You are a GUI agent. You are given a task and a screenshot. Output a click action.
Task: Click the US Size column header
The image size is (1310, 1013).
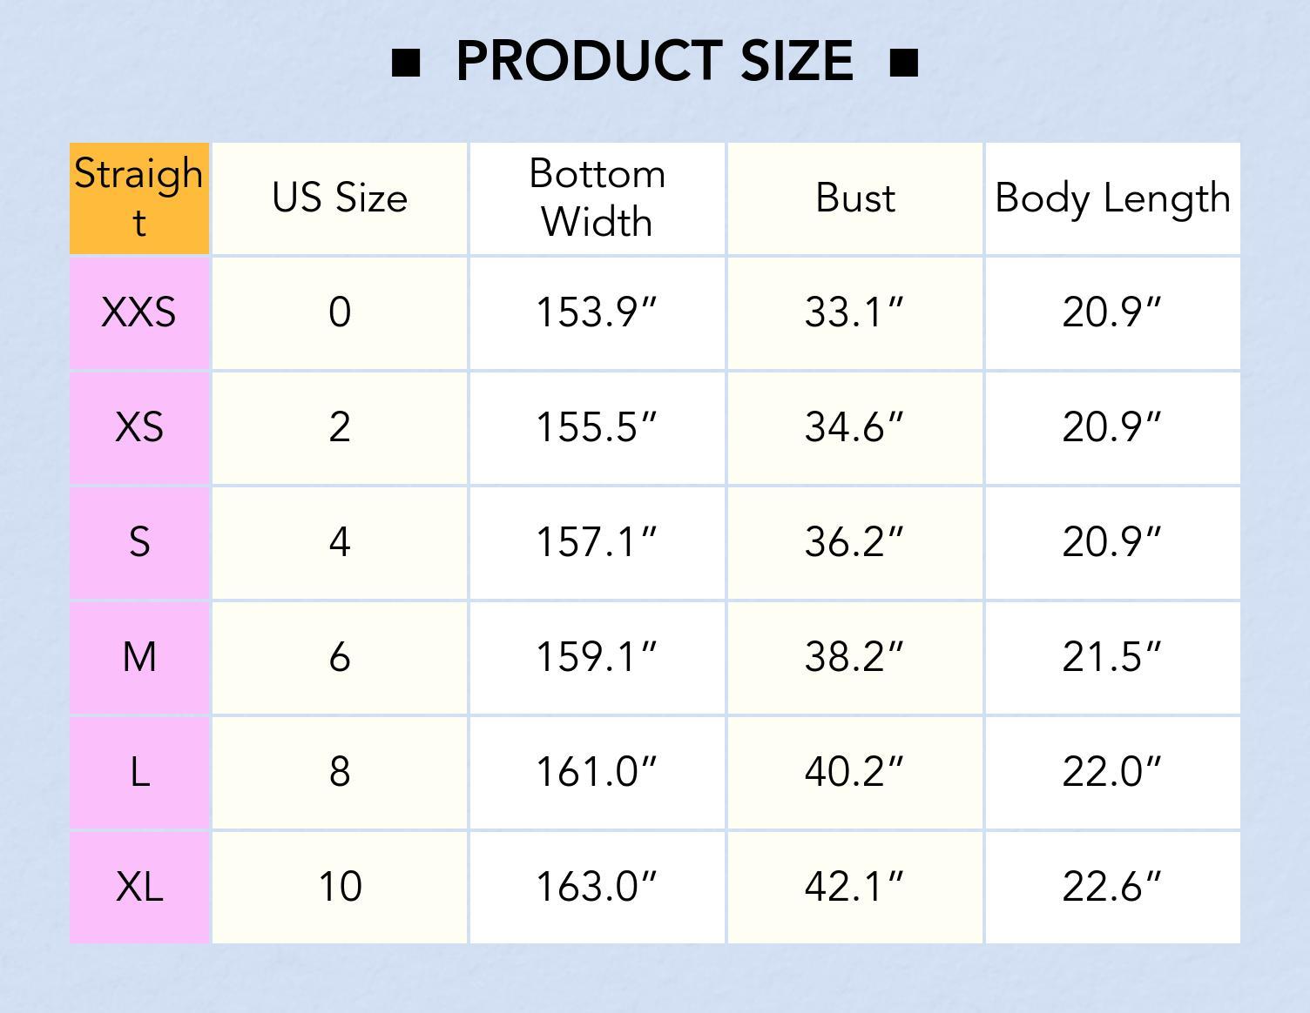pyautogui.click(x=340, y=198)
